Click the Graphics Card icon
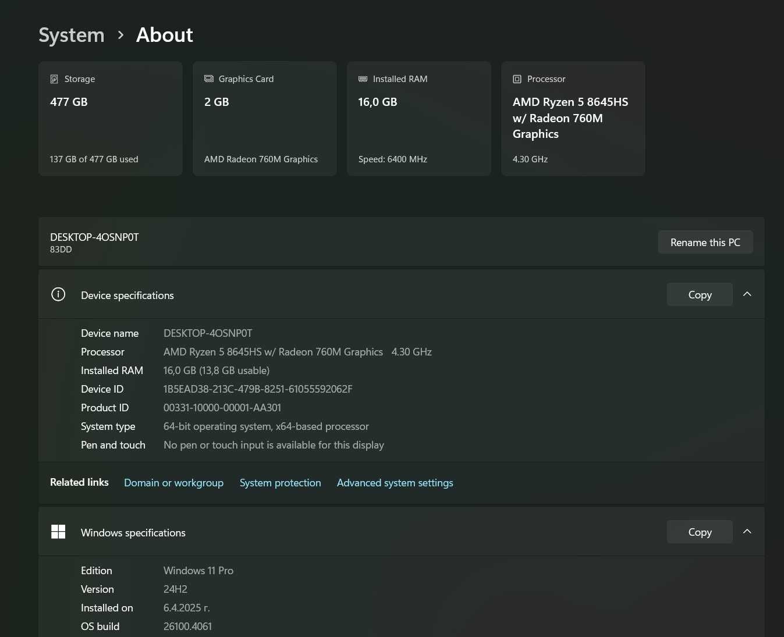The image size is (784, 637). click(x=209, y=79)
